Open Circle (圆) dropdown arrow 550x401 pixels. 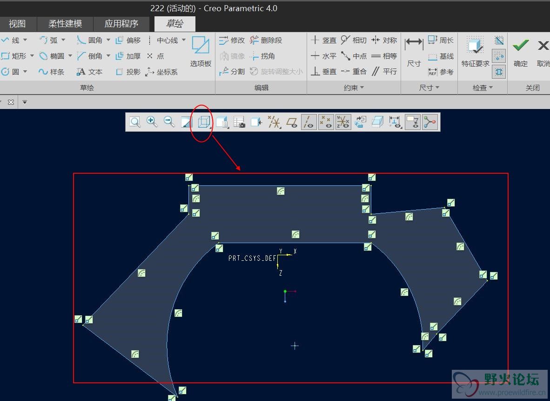25,72
